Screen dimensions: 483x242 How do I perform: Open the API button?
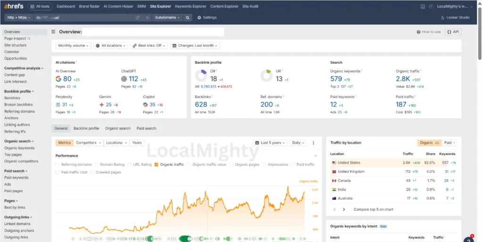(453, 32)
